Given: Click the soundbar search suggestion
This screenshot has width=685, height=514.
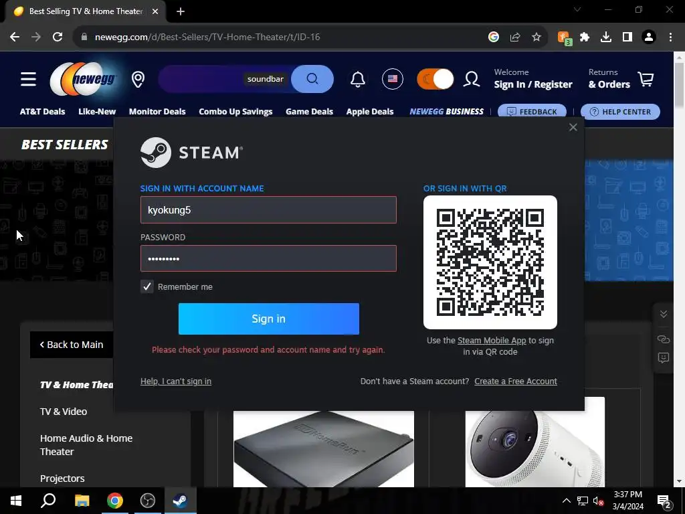Looking at the screenshot, I should pyautogui.click(x=265, y=79).
